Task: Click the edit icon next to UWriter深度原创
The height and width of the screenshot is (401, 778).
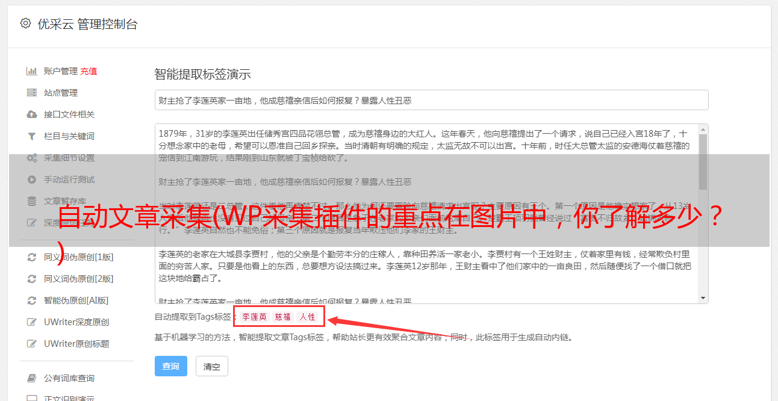Action: pyautogui.click(x=32, y=322)
